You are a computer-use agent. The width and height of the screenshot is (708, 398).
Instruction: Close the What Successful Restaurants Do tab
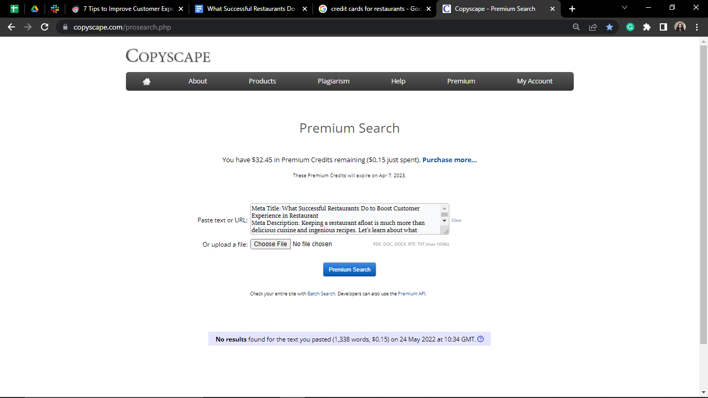(x=304, y=9)
